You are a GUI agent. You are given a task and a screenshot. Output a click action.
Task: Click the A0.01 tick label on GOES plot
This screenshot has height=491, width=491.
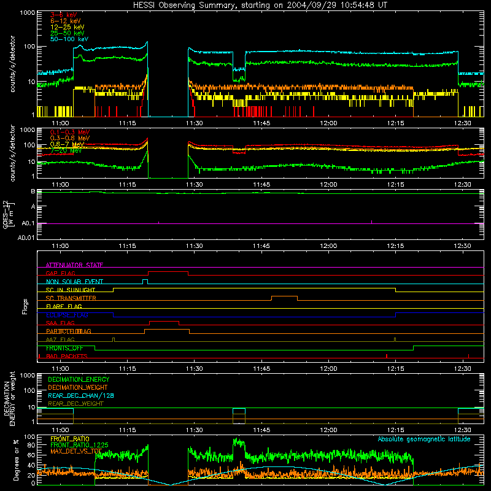click(26, 238)
